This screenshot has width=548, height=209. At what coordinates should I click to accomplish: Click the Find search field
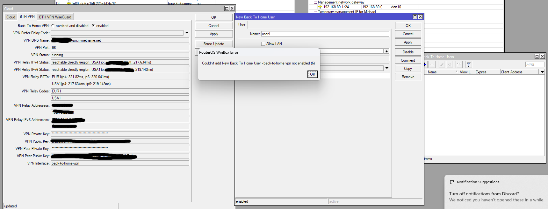pyautogui.click(x=535, y=64)
